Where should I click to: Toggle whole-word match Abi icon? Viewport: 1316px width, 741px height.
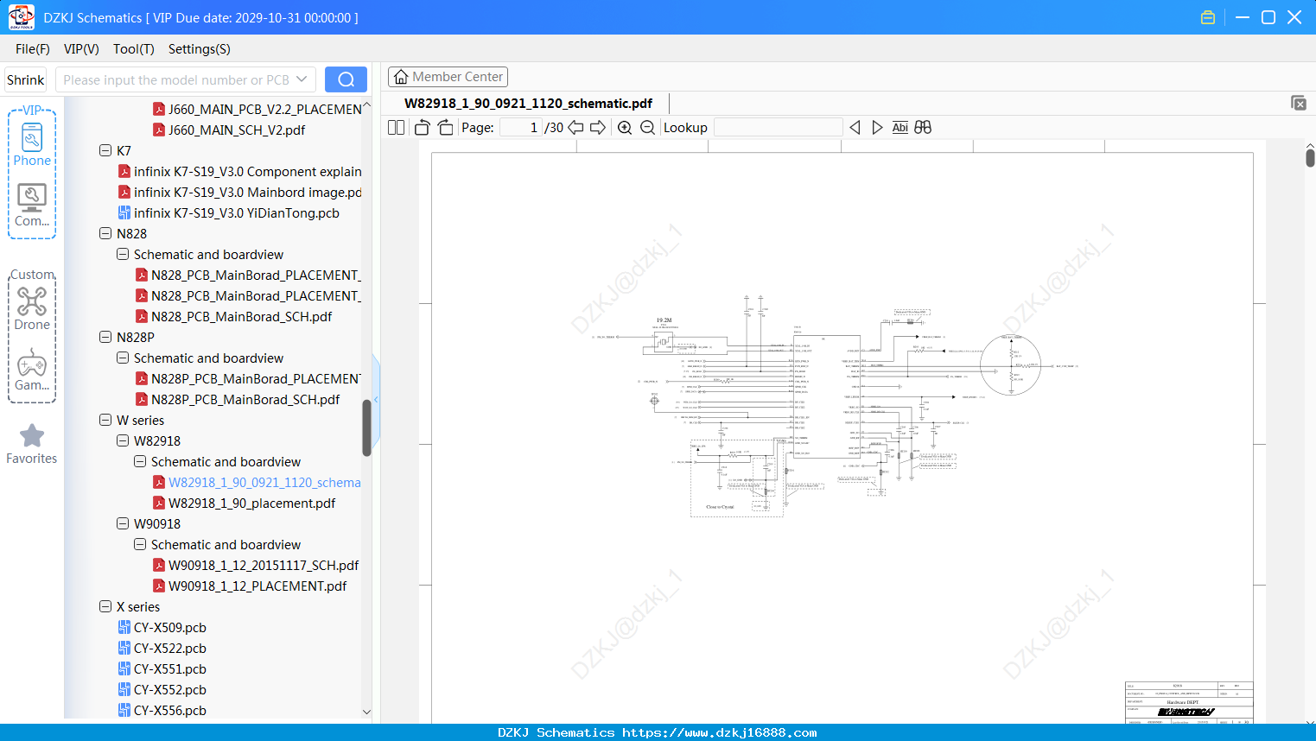(x=900, y=127)
